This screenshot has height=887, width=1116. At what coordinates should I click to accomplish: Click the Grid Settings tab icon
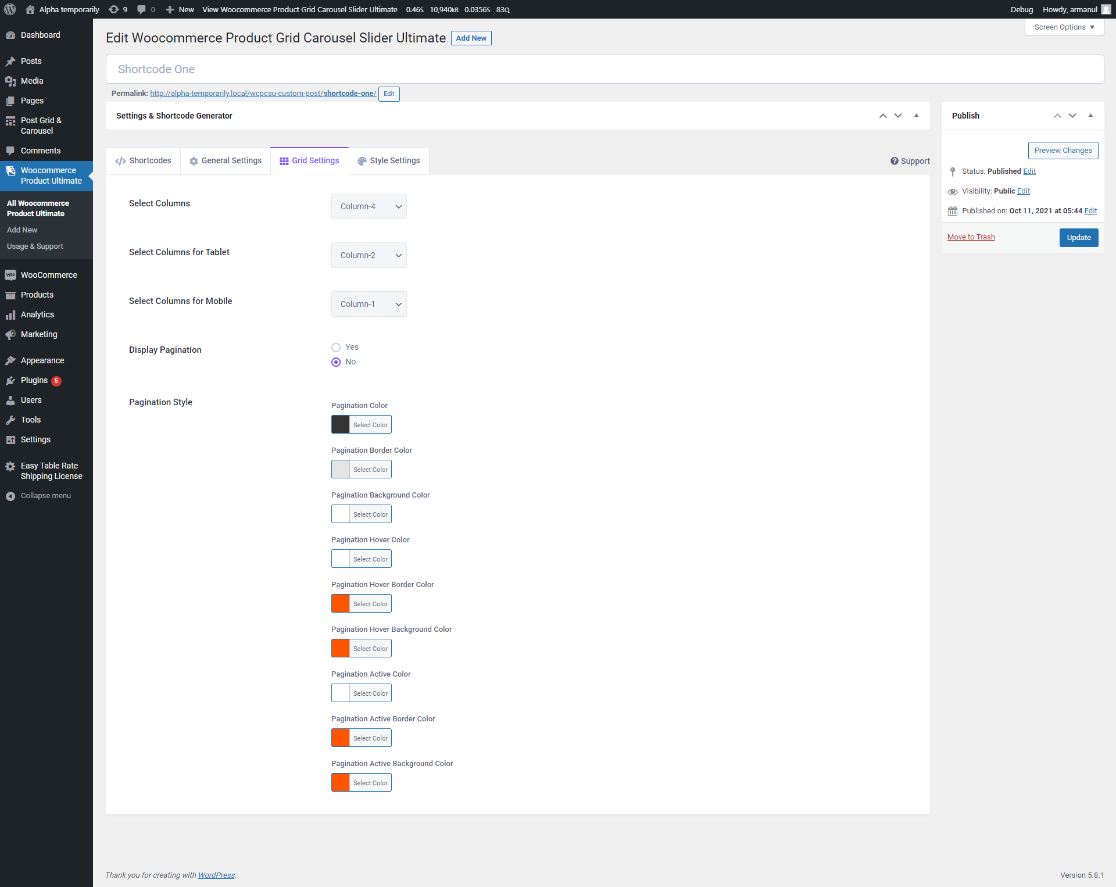[x=284, y=161]
